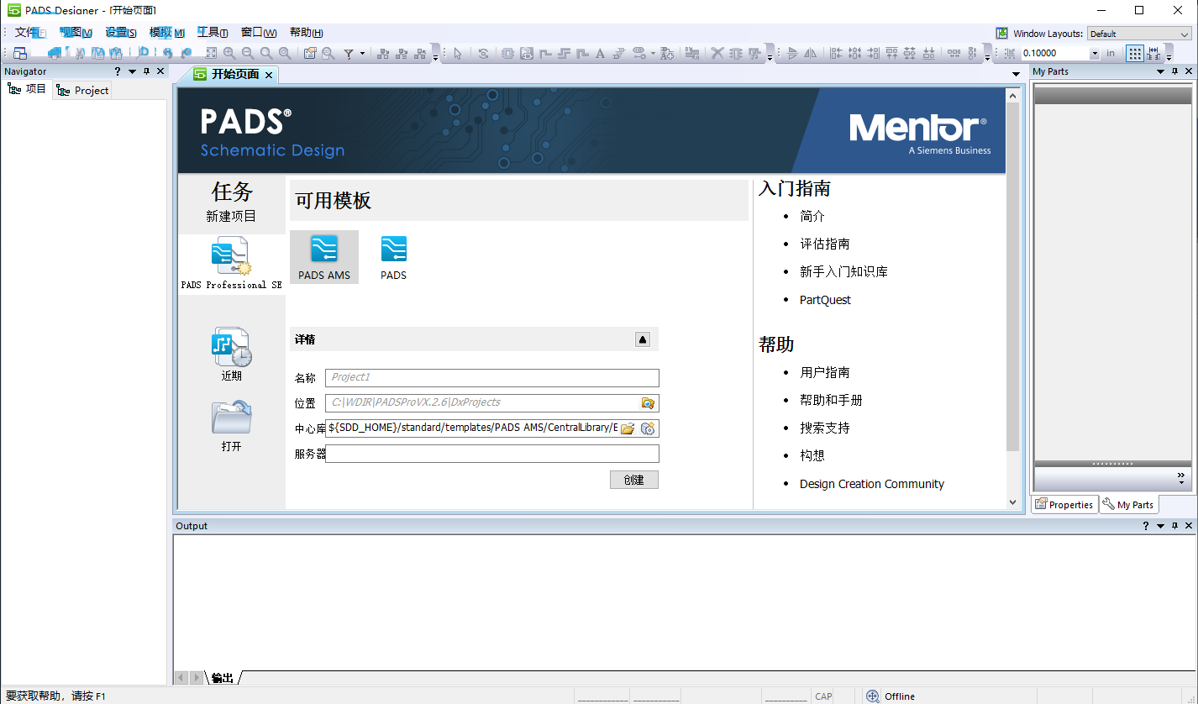
Task: Click the add text (A) toolbar icon
Action: pyautogui.click(x=600, y=53)
